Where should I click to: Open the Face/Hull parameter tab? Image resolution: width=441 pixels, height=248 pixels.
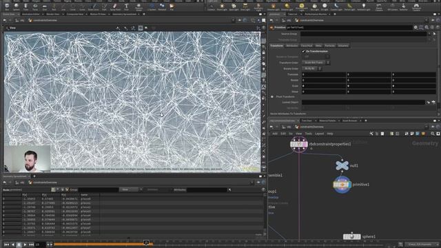(306, 45)
